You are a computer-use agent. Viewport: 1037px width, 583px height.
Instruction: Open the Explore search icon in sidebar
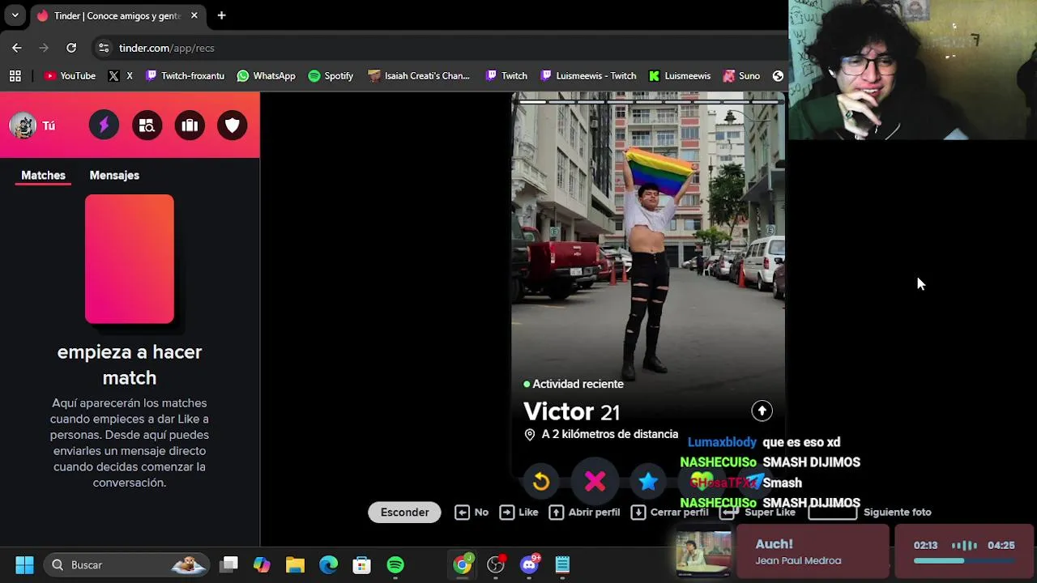click(x=147, y=126)
